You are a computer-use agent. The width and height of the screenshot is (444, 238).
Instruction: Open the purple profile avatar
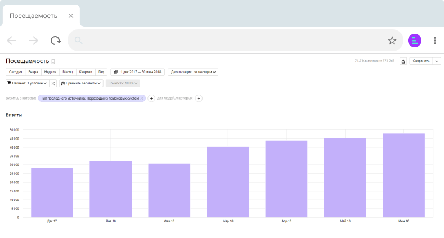pos(415,41)
